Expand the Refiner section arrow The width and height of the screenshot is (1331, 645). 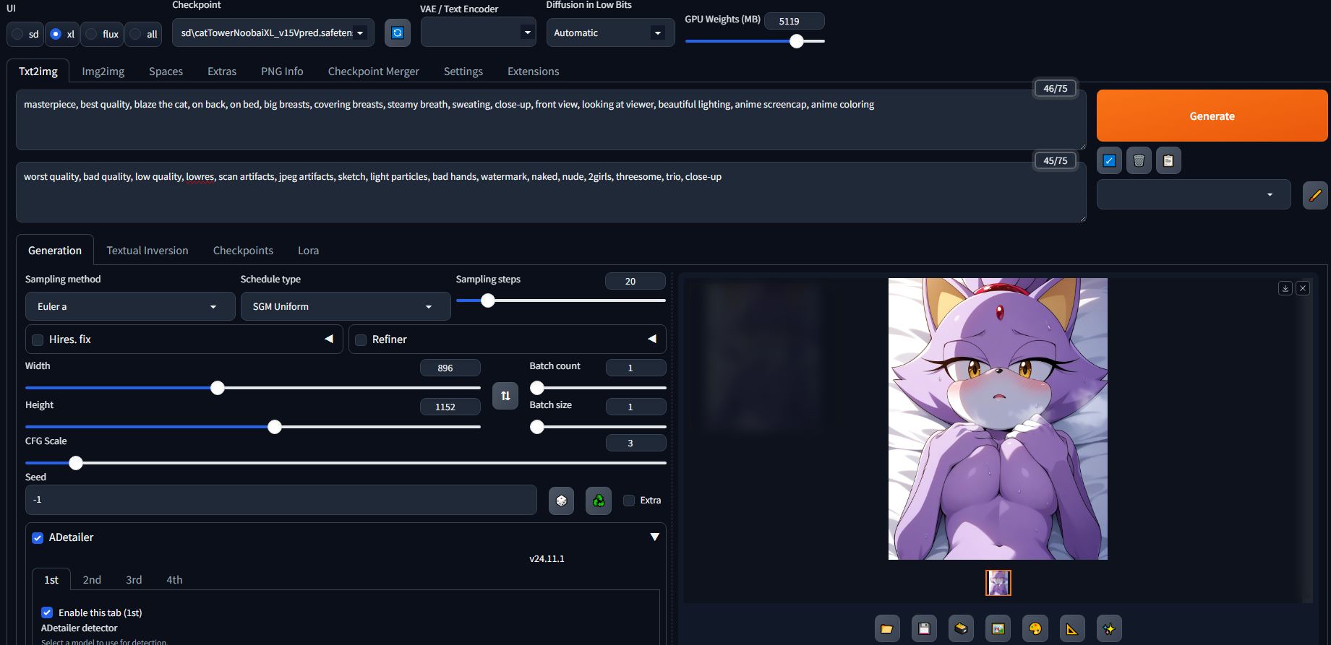tap(652, 339)
